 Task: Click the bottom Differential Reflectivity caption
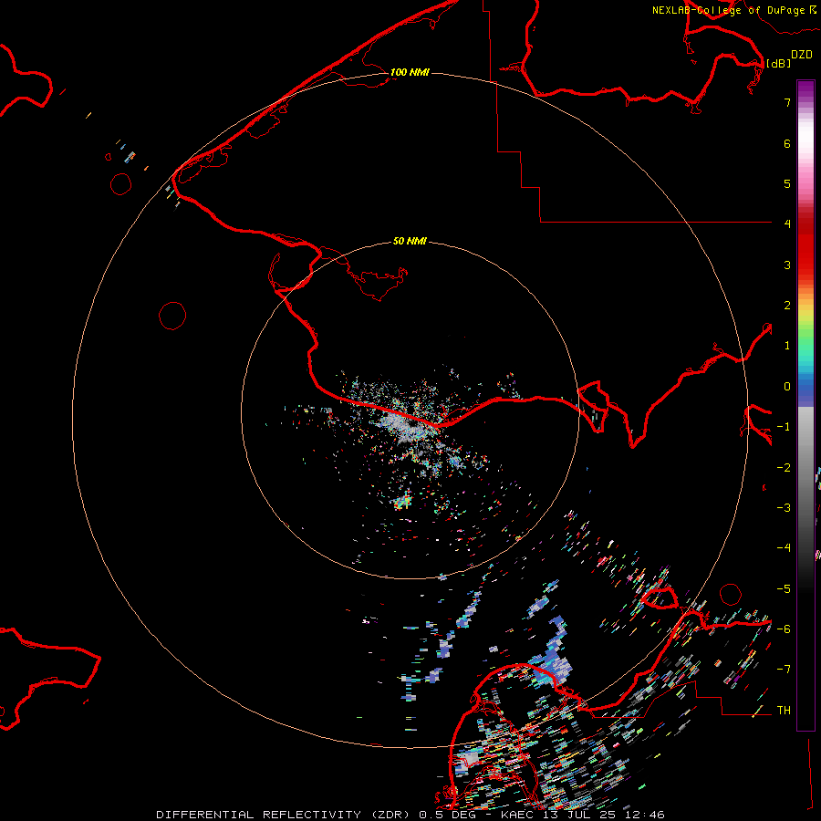tap(410, 815)
